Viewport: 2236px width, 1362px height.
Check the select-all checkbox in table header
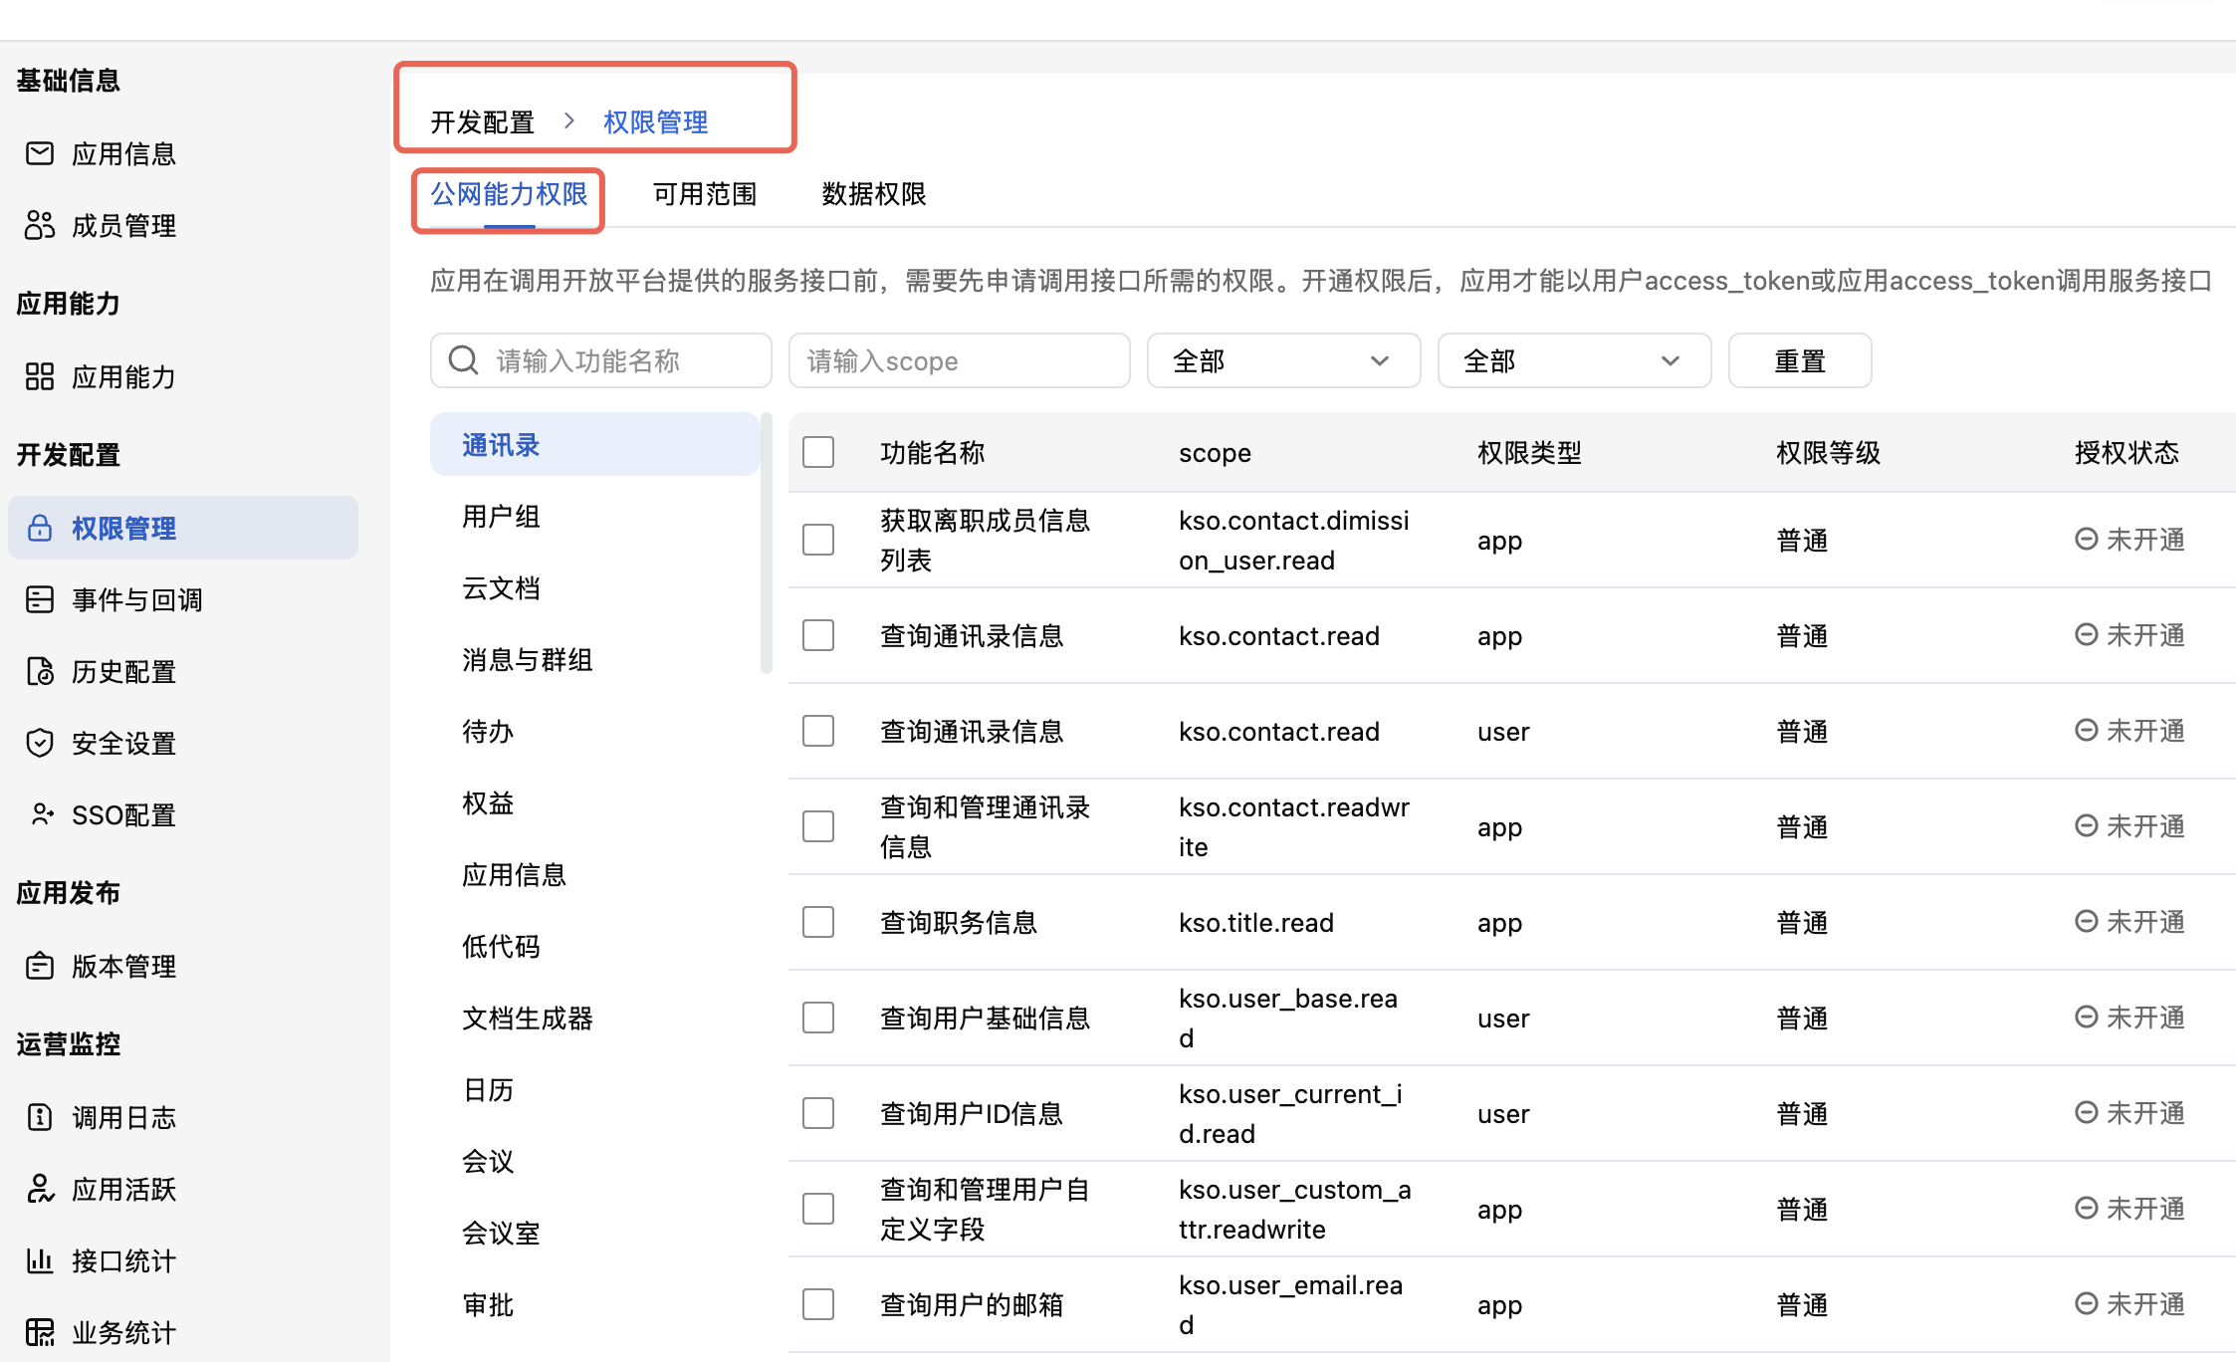click(818, 452)
